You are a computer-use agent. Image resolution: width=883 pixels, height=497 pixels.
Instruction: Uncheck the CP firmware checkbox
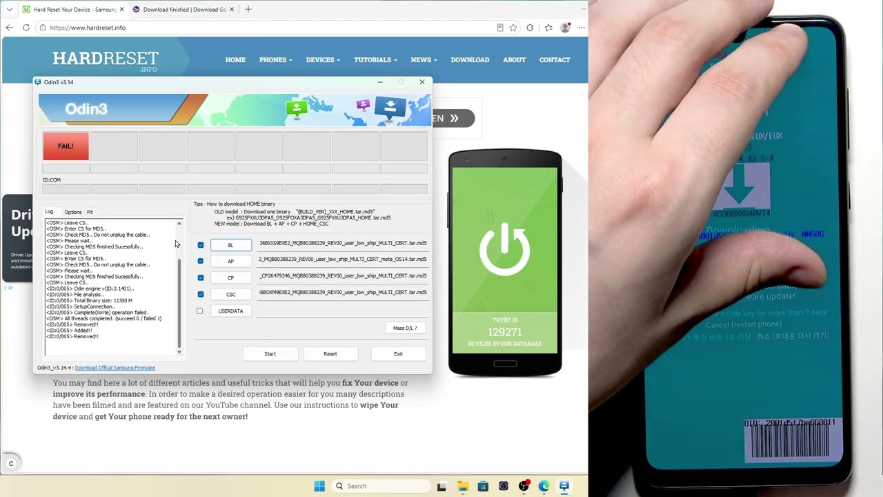point(201,278)
